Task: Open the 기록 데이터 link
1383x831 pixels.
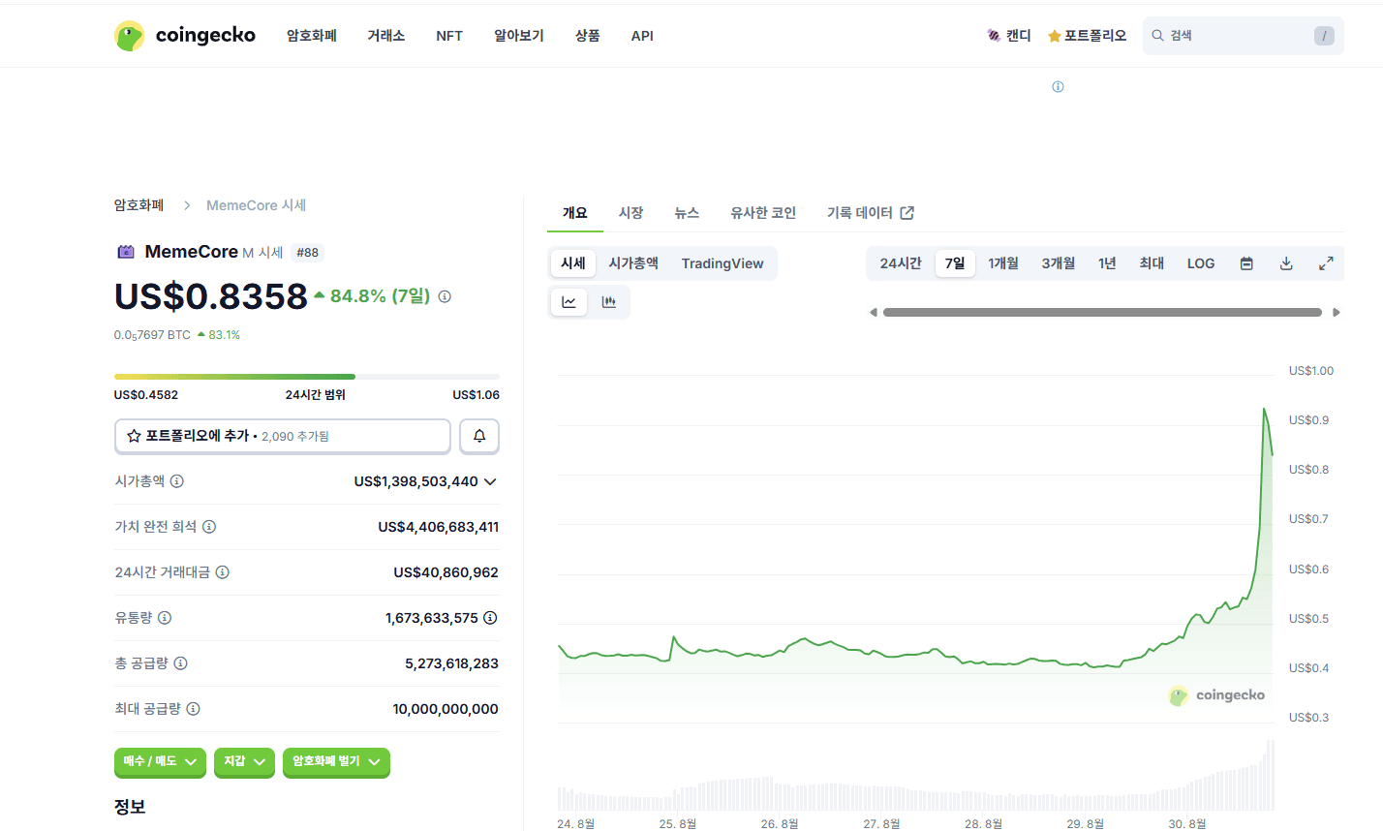Action: [870, 213]
